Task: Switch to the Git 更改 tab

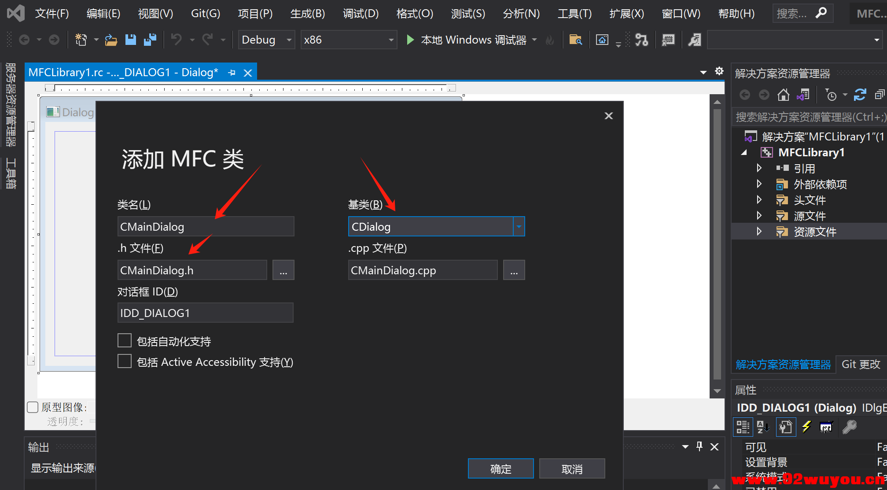Action: click(861, 364)
